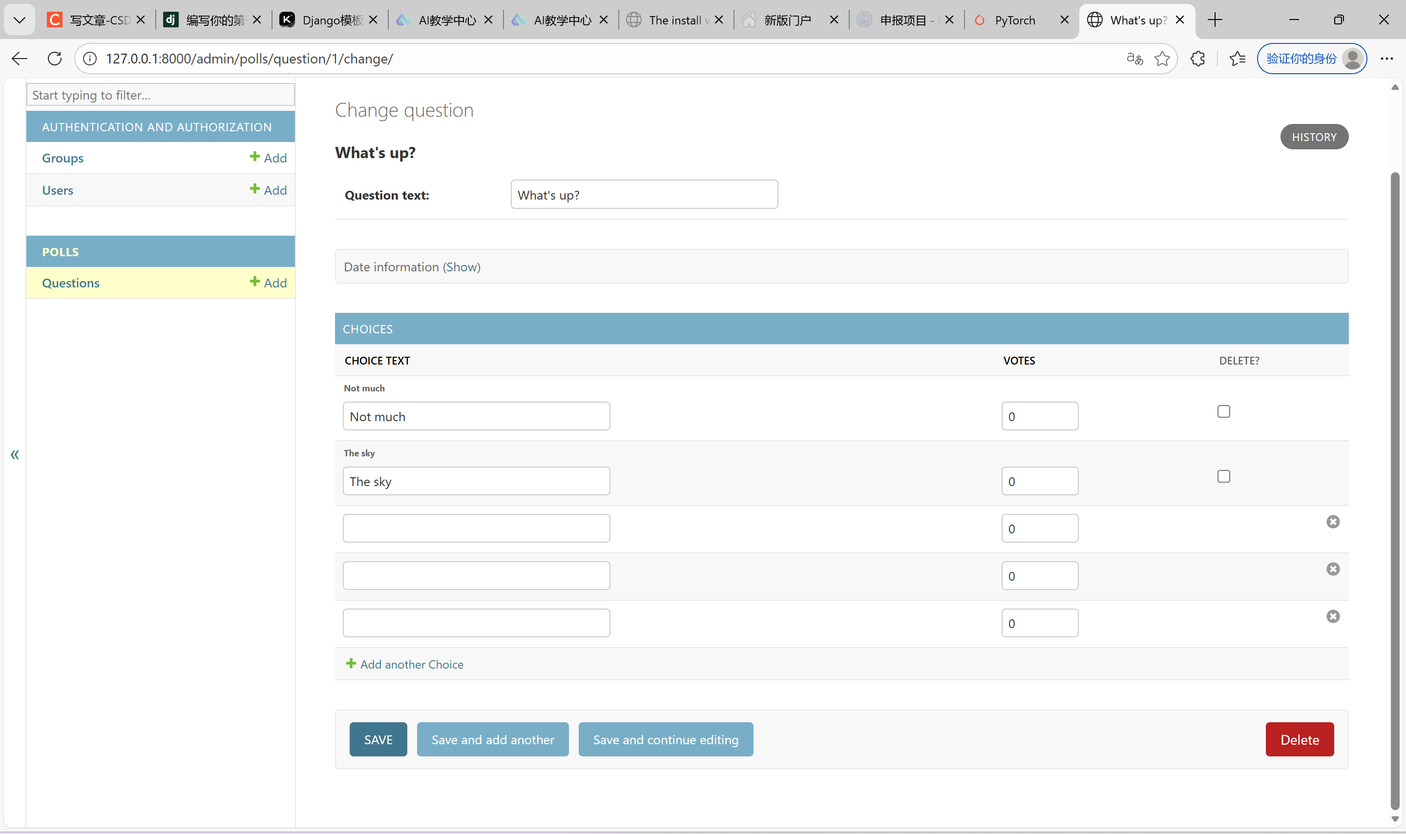Screen dimensions: 1406x834
Task: Open the favorites list icon
Action: [1237, 59]
